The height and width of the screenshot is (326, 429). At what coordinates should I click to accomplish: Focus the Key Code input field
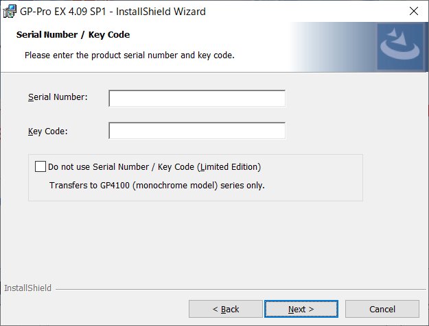pos(197,131)
